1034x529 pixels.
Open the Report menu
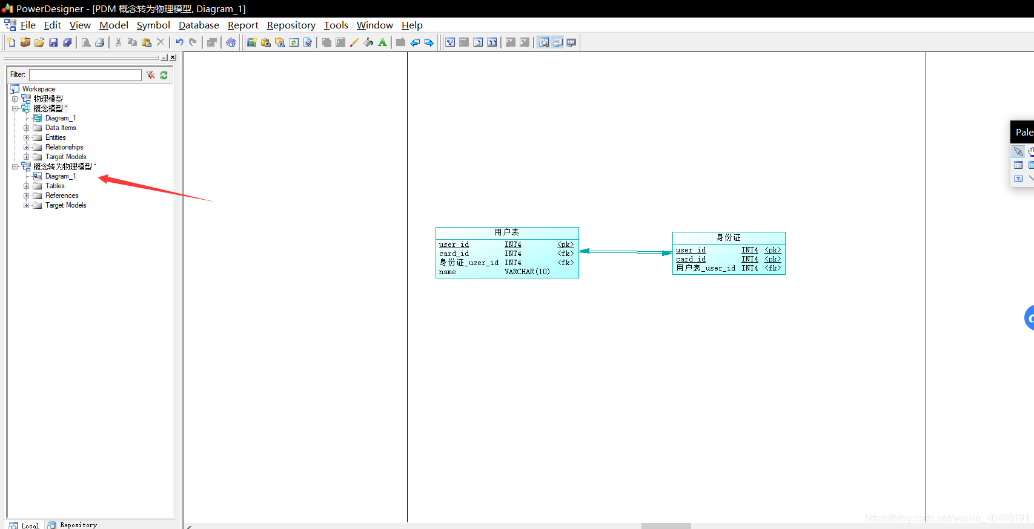click(243, 25)
